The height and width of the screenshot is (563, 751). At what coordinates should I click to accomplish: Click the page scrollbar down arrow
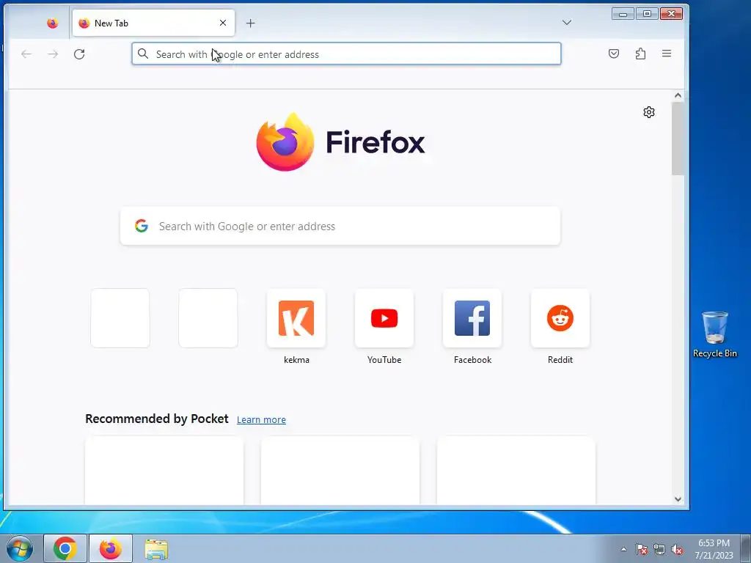point(678,498)
